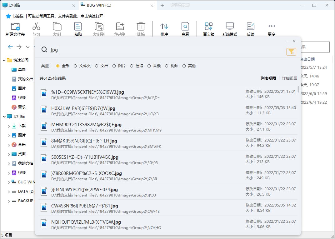This screenshot has height=239, width=335.
Task: Select the 音频 file type radio button
Action: coord(150,66)
